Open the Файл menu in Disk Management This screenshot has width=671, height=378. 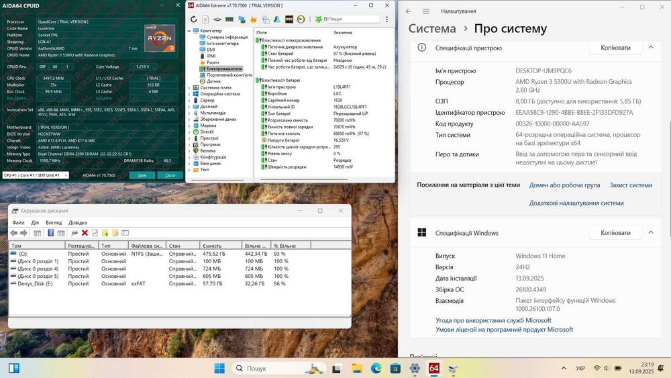[x=18, y=223]
